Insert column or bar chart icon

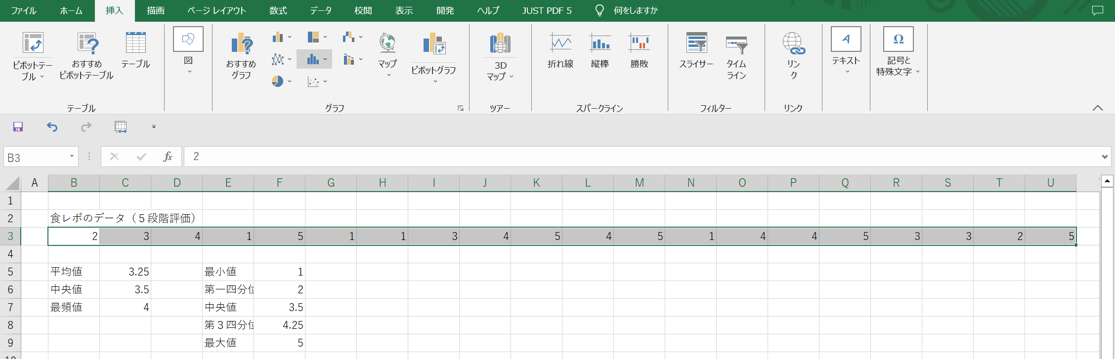click(278, 37)
